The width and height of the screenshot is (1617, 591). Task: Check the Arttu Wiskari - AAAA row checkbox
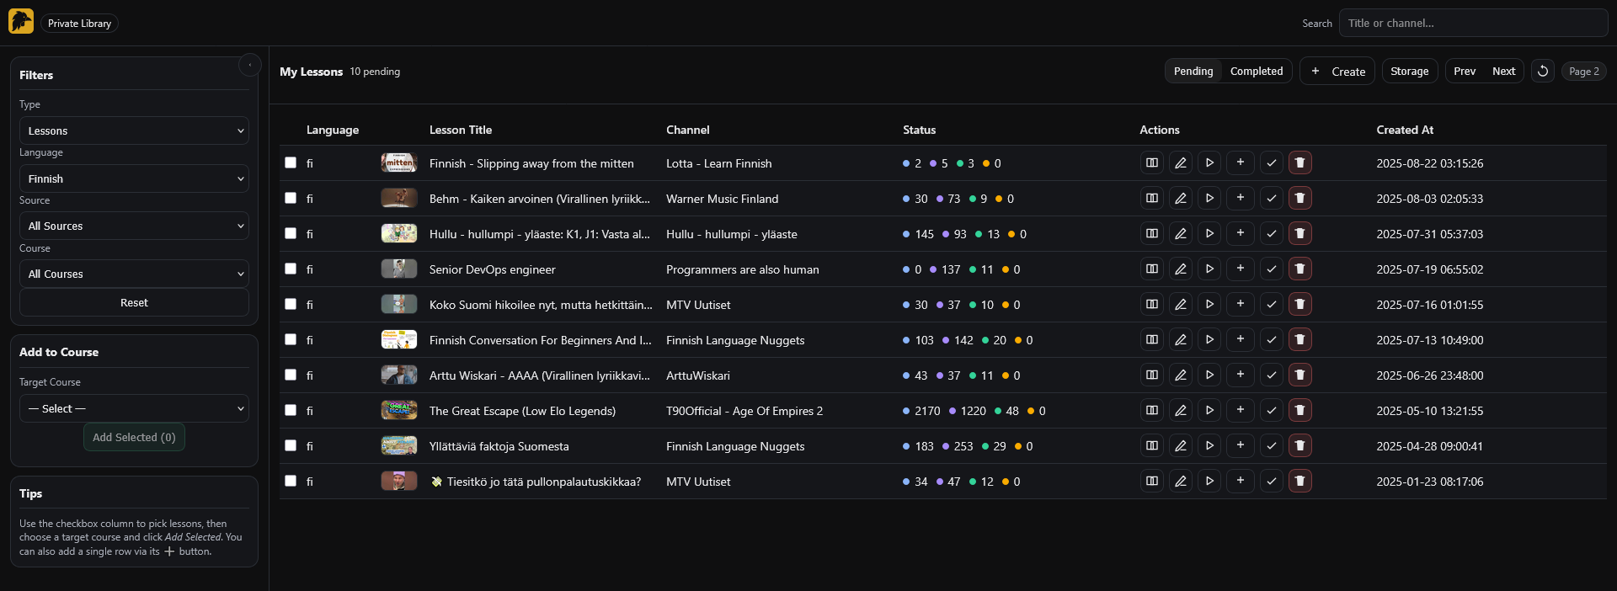coord(291,375)
